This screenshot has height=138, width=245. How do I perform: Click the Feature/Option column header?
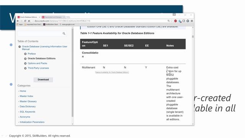pyautogui.click(x=90, y=44)
